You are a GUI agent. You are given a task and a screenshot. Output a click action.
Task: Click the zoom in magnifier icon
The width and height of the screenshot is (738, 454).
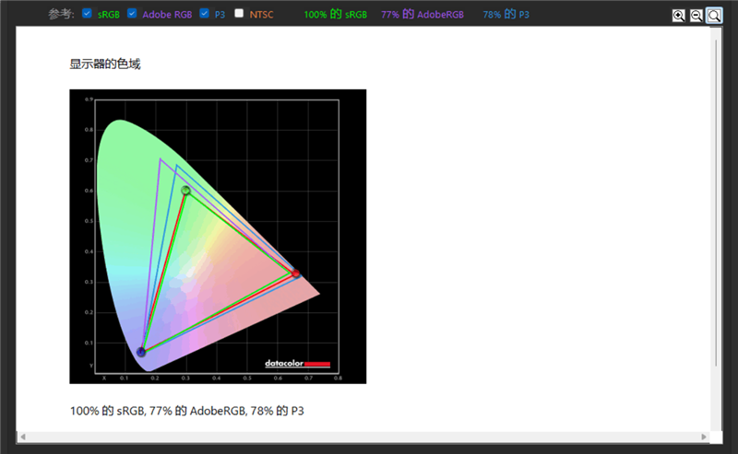pyautogui.click(x=679, y=16)
